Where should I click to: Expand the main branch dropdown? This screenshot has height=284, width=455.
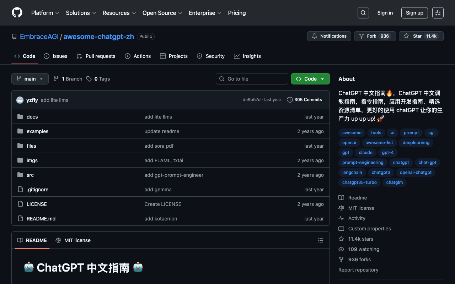pyautogui.click(x=30, y=79)
